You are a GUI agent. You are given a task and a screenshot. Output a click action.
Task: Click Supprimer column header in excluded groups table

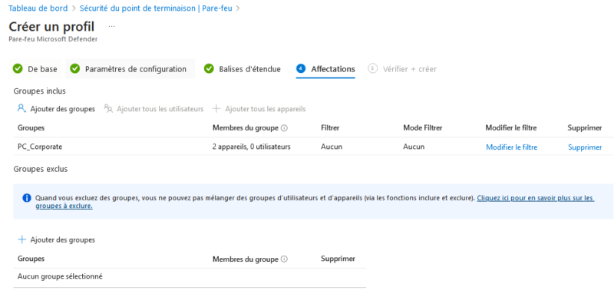click(x=338, y=259)
